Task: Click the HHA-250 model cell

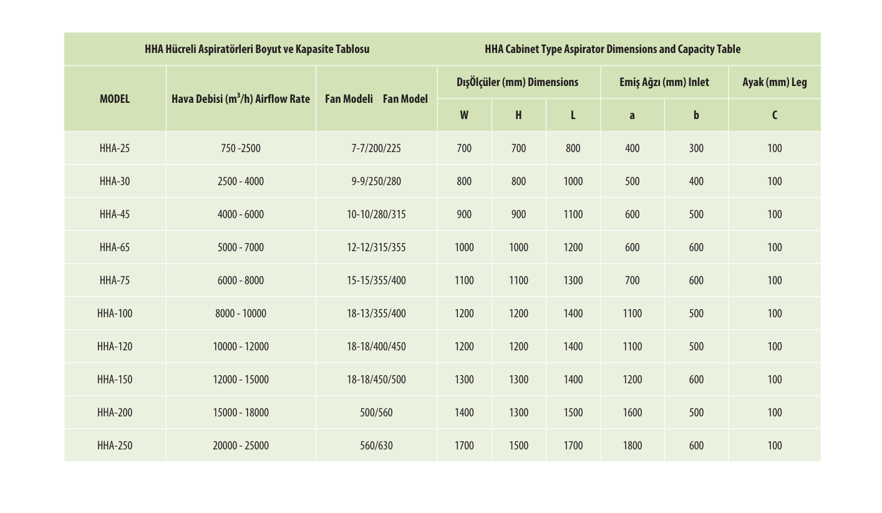Action: [115, 446]
